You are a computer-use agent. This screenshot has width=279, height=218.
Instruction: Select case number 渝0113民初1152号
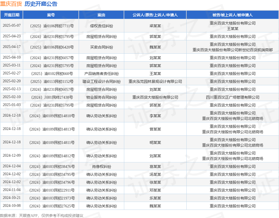52,81
